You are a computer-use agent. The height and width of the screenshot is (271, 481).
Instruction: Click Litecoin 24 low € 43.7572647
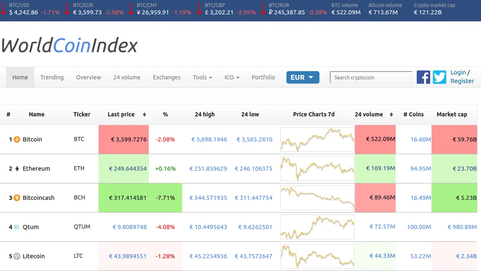click(x=253, y=256)
